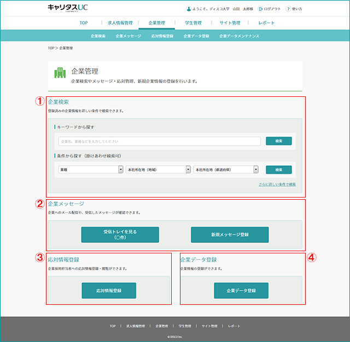This screenshot has width=350, height=342.
Task: Click the 条件から探す label
Action: (x=89, y=156)
